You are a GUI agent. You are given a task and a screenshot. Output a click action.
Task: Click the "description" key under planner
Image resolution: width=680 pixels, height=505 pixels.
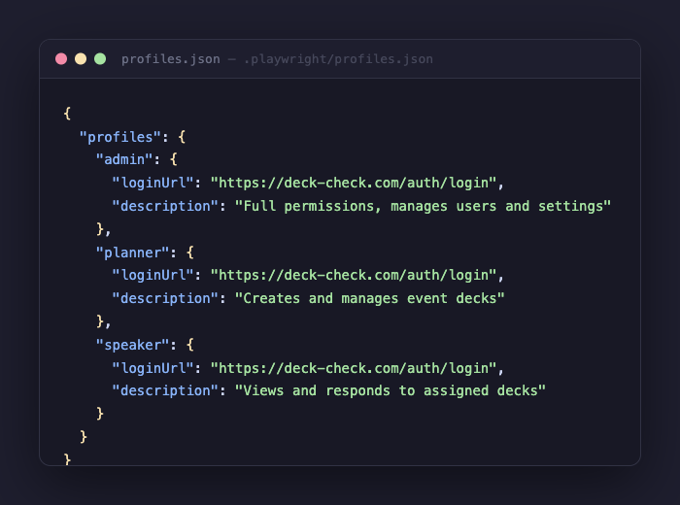[165, 299]
